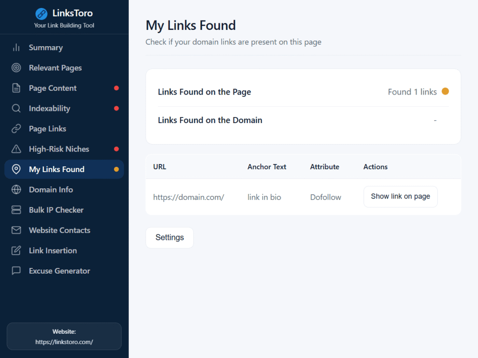The image size is (478, 358).
Task: Open the Settings button
Action: point(169,237)
